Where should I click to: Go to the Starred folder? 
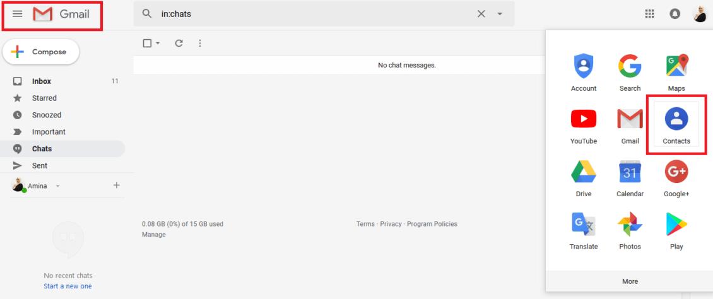click(x=44, y=98)
